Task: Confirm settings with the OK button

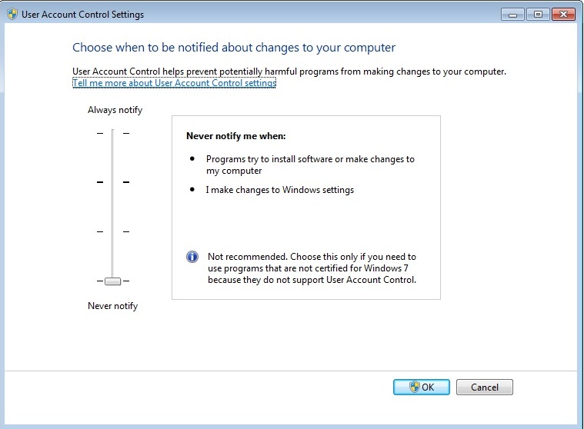Action: click(421, 387)
